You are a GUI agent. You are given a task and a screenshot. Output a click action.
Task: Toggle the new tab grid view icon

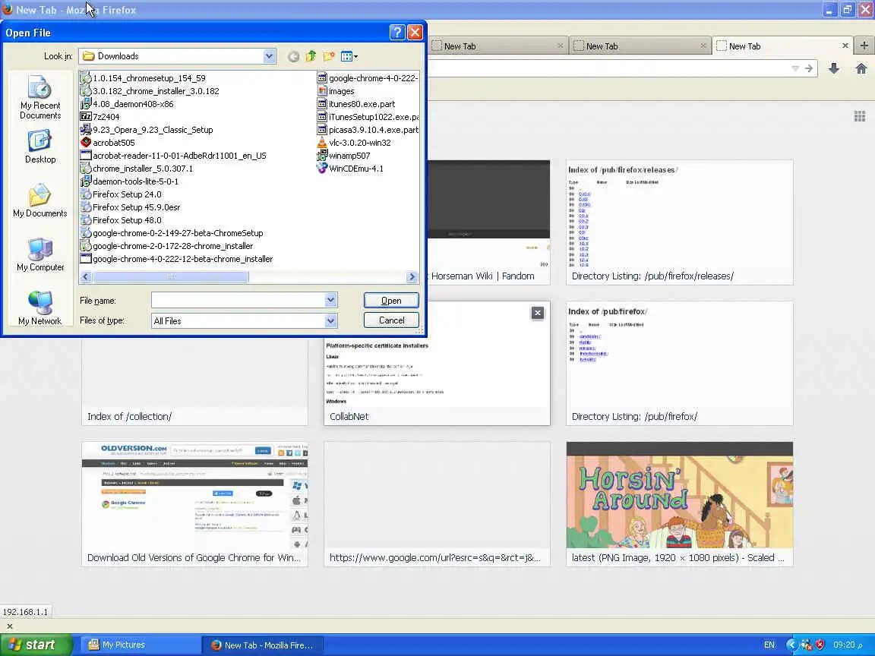point(859,116)
